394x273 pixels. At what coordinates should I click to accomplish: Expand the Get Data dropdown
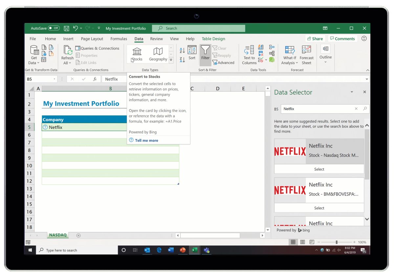[x=34, y=62]
